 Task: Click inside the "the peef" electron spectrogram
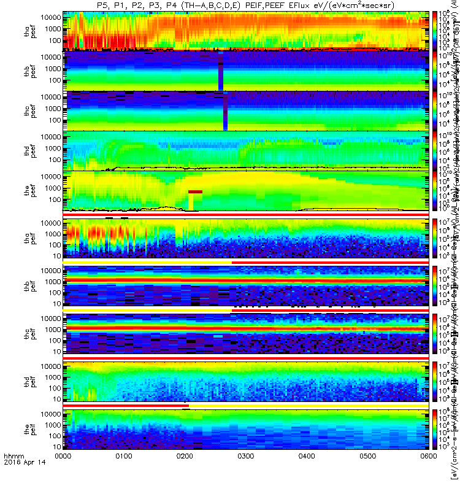click(x=246, y=191)
